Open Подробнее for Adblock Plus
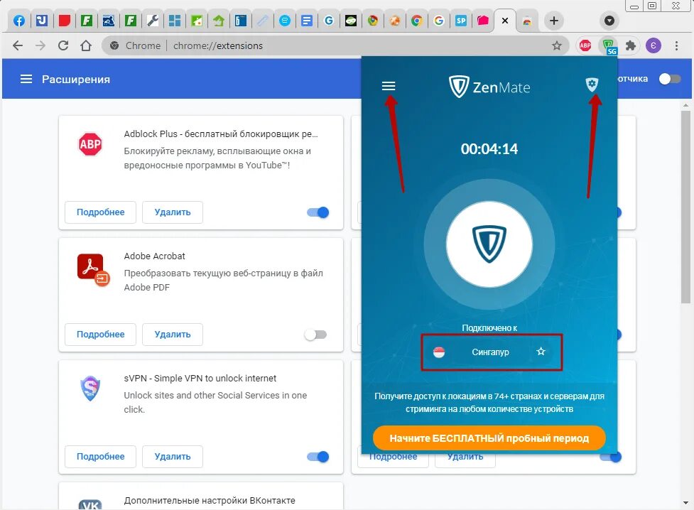This screenshot has height=510, width=694. tap(100, 212)
